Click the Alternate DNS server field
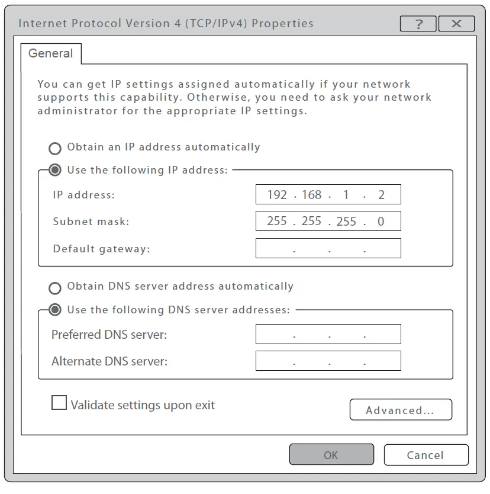Image resolution: width=490 pixels, height=494 pixels. click(328, 360)
